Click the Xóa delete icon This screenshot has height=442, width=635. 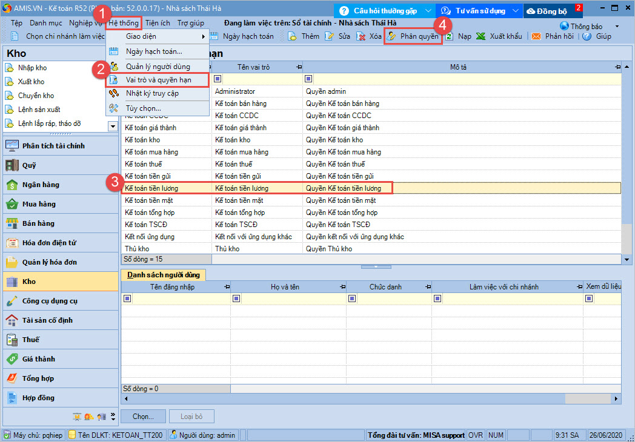tap(362, 36)
